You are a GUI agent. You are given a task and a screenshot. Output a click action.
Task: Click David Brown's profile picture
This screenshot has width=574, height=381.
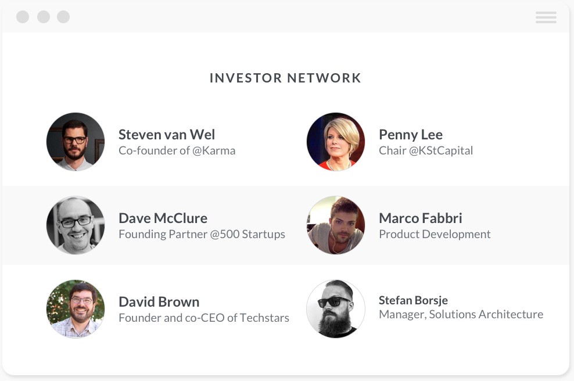tap(76, 309)
